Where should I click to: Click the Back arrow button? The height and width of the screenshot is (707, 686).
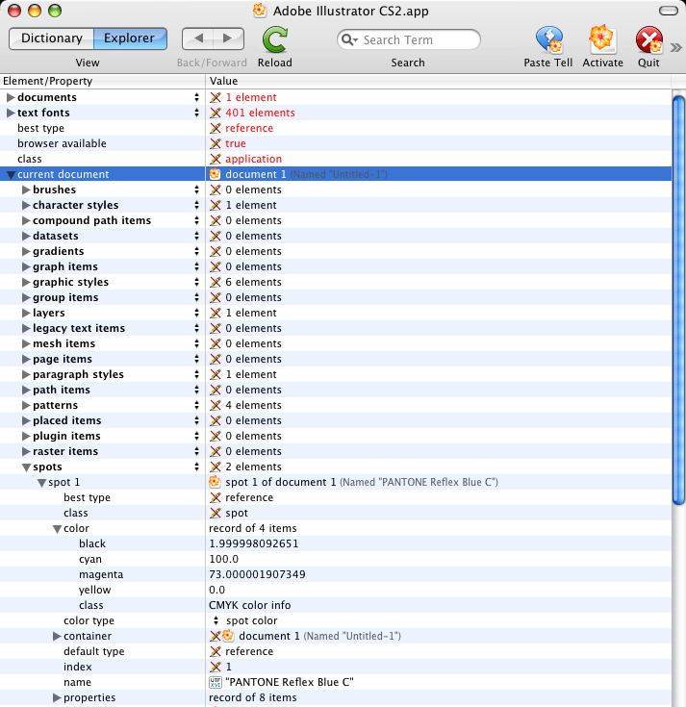pyautogui.click(x=198, y=38)
